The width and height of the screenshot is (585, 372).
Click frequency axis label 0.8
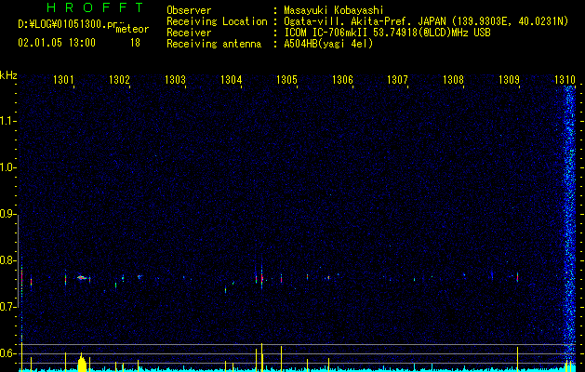(x=7, y=260)
